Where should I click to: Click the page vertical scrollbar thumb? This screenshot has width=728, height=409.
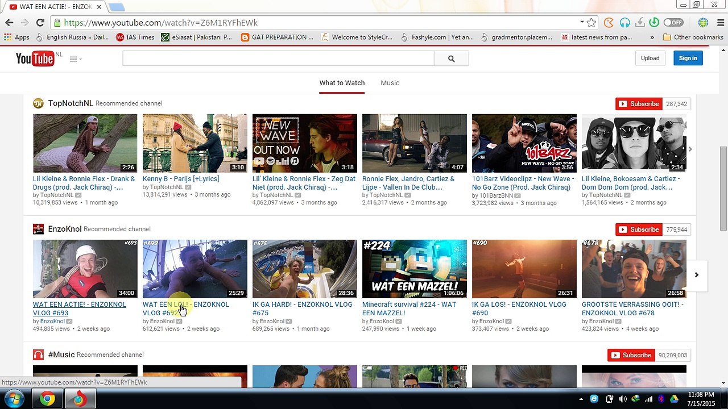tap(723, 189)
